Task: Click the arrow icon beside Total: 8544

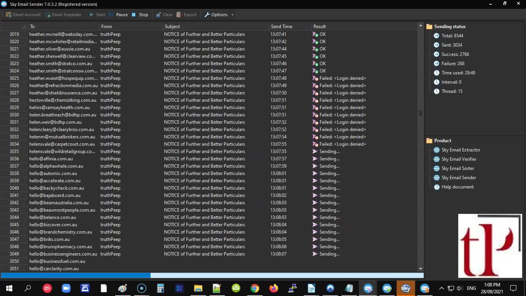Action: pos(436,36)
